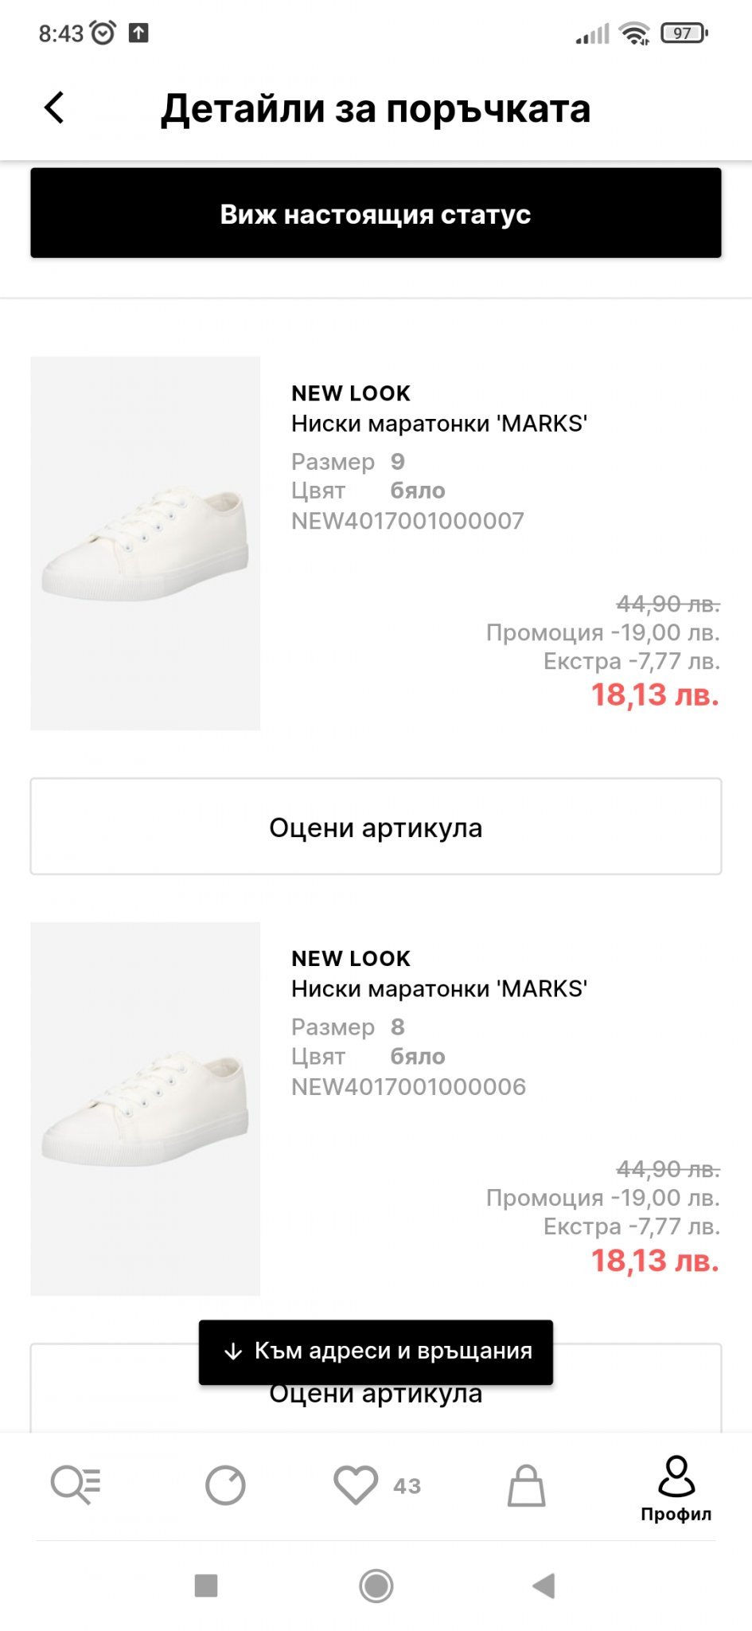Open wishlist heart icon
This screenshot has width=752, height=1631.
tap(355, 1484)
